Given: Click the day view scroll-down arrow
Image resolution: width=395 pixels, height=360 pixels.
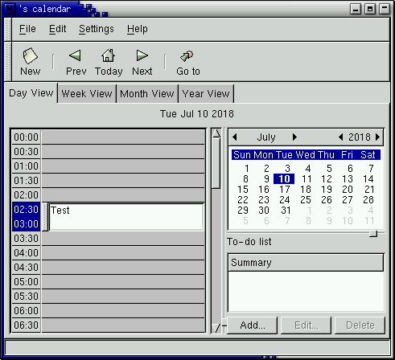Looking at the screenshot, I should tap(216, 328).
